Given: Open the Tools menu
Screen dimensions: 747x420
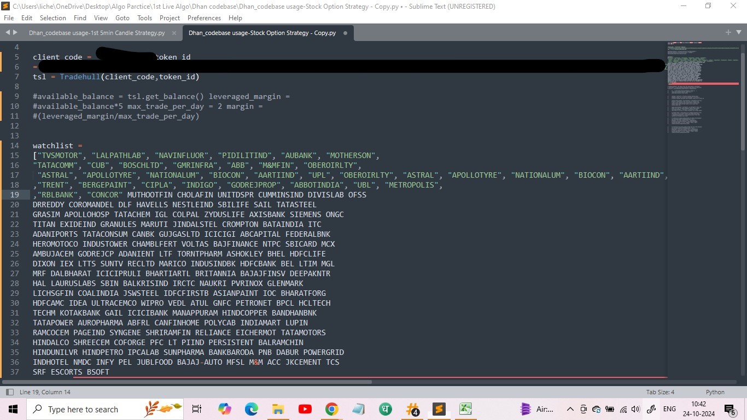Looking at the screenshot, I should coord(144,18).
